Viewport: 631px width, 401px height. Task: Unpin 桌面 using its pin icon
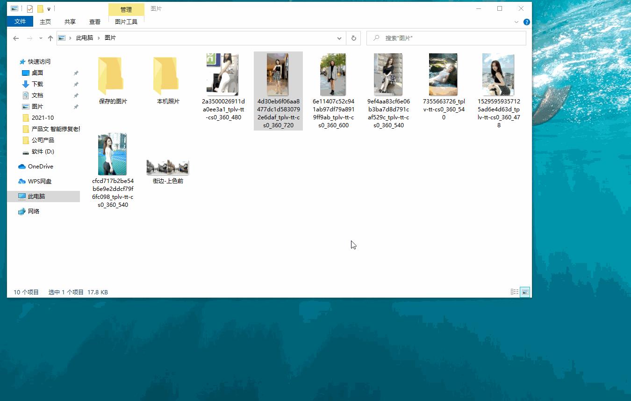76,73
